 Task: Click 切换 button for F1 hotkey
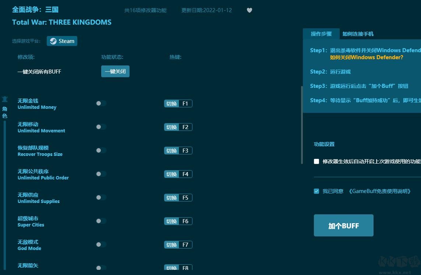point(171,104)
